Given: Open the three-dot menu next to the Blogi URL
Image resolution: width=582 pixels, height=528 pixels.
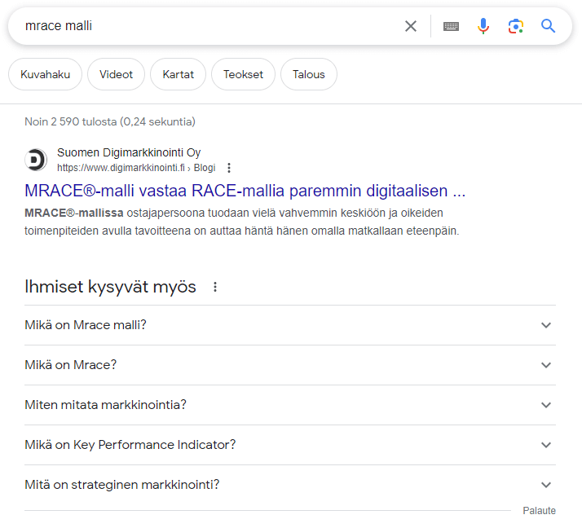Looking at the screenshot, I should tap(229, 168).
